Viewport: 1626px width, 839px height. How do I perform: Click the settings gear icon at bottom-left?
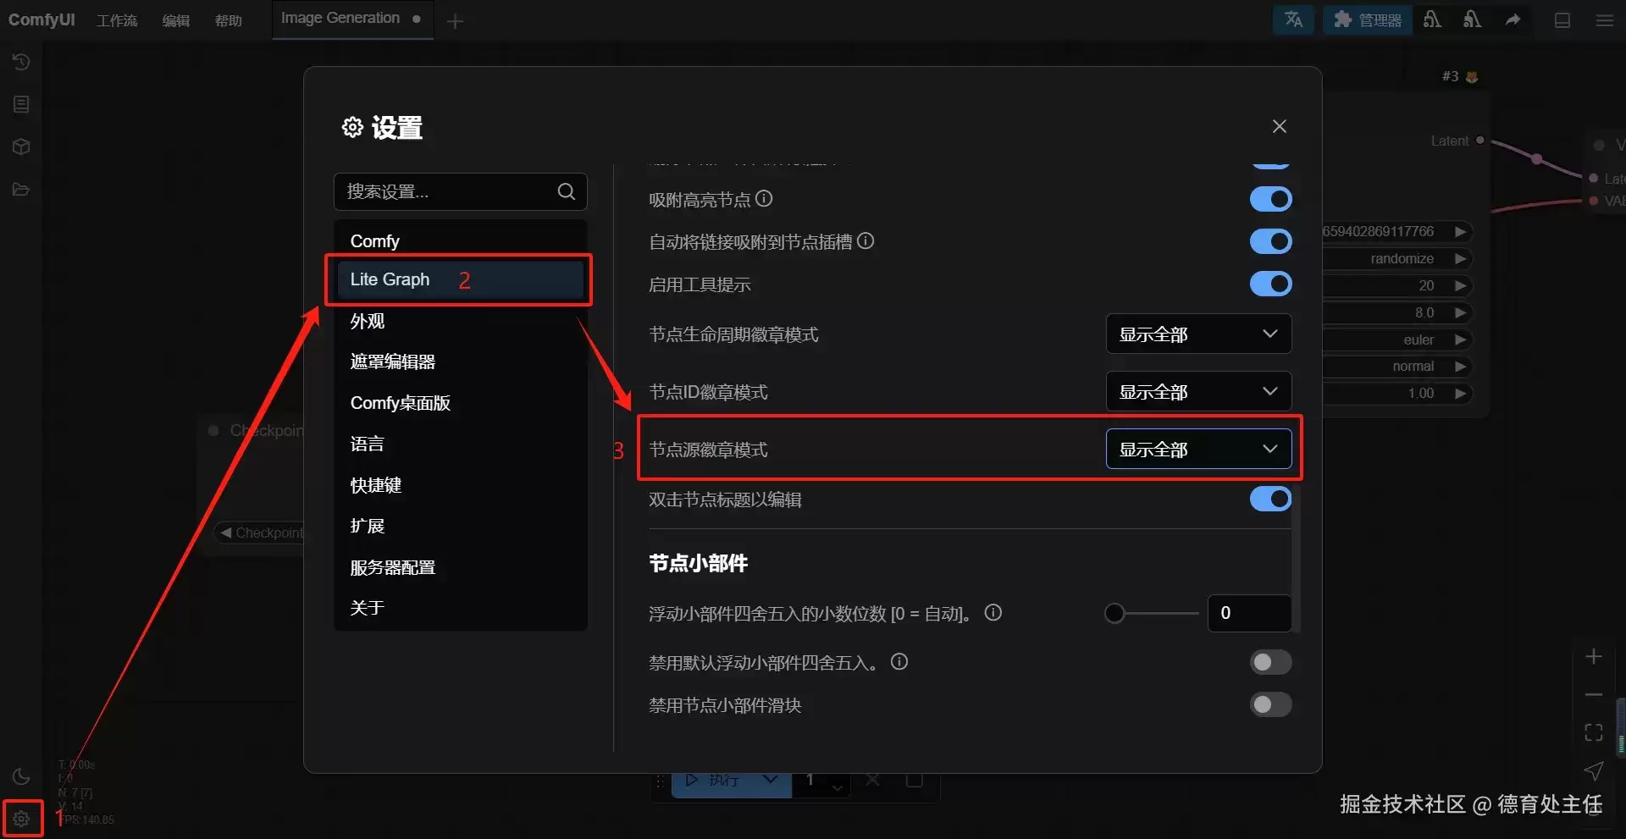click(21, 819)
